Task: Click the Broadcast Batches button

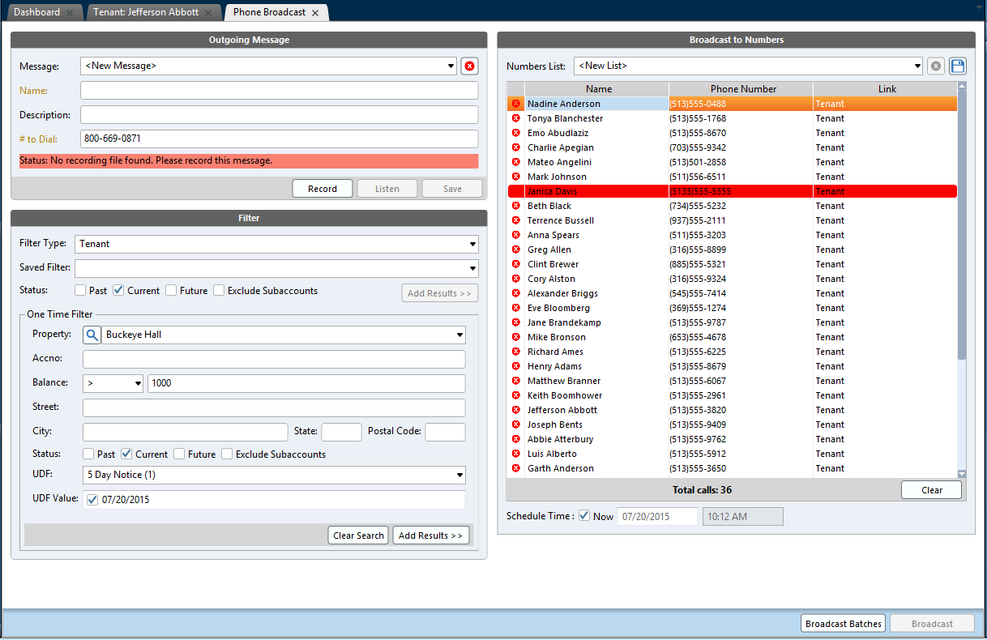Action: pos(844,624)
